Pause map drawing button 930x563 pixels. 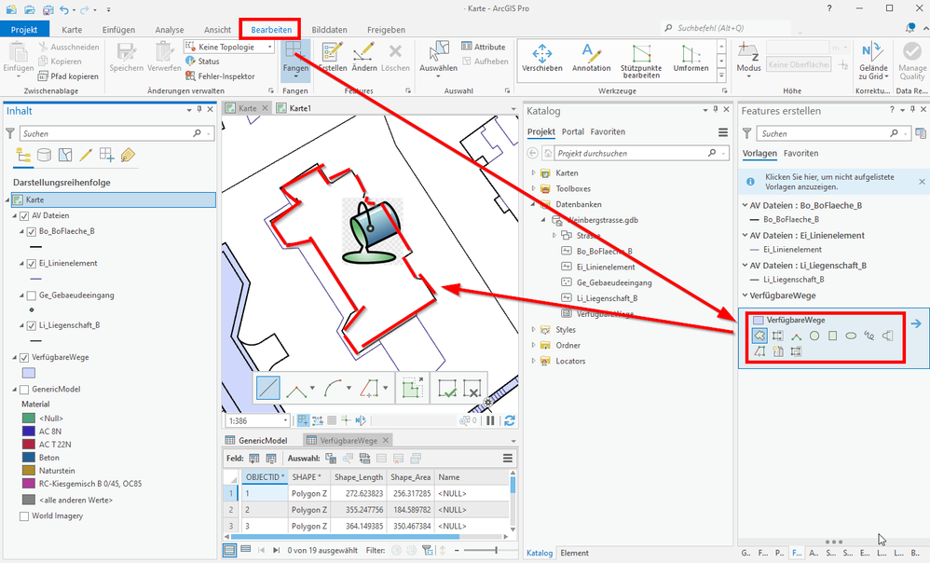tap(490, 420)
